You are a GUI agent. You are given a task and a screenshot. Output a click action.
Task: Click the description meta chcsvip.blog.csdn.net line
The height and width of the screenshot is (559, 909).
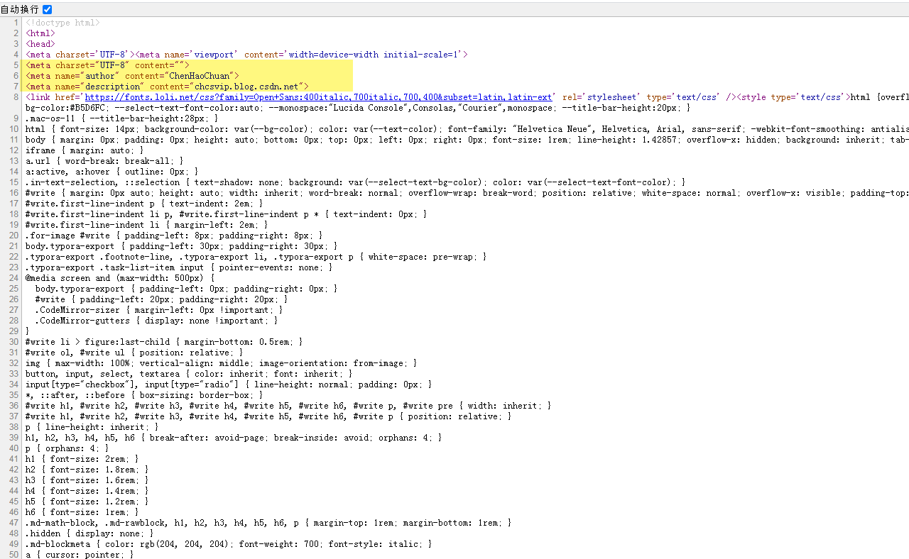[167, 87]
